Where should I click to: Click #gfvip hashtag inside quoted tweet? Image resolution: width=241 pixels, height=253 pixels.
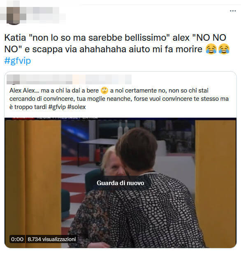(x=57, y=107)
